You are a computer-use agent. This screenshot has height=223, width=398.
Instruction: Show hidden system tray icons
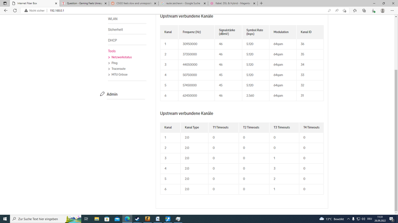click(x=348, y=219)
